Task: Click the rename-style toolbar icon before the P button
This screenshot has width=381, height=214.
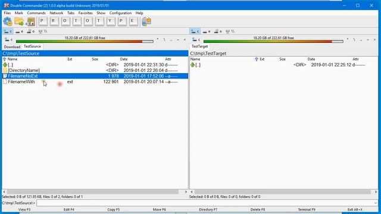Action: pos(30,21)
